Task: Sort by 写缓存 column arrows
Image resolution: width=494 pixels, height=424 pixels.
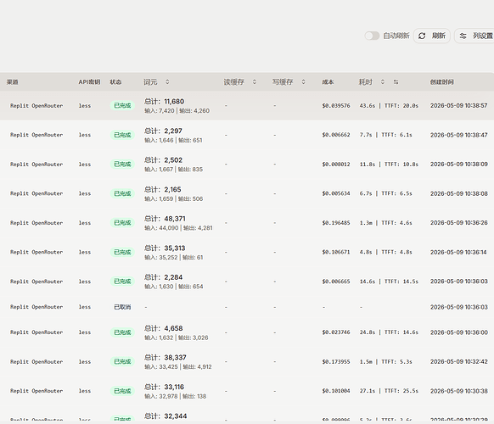Action: [303, 82]
